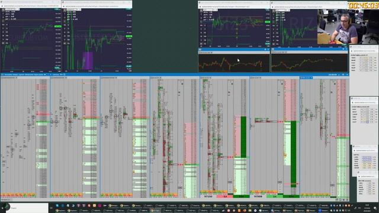Open Task View from the taskbar
This screenshot has height=213, width=379.
(51, 208)
